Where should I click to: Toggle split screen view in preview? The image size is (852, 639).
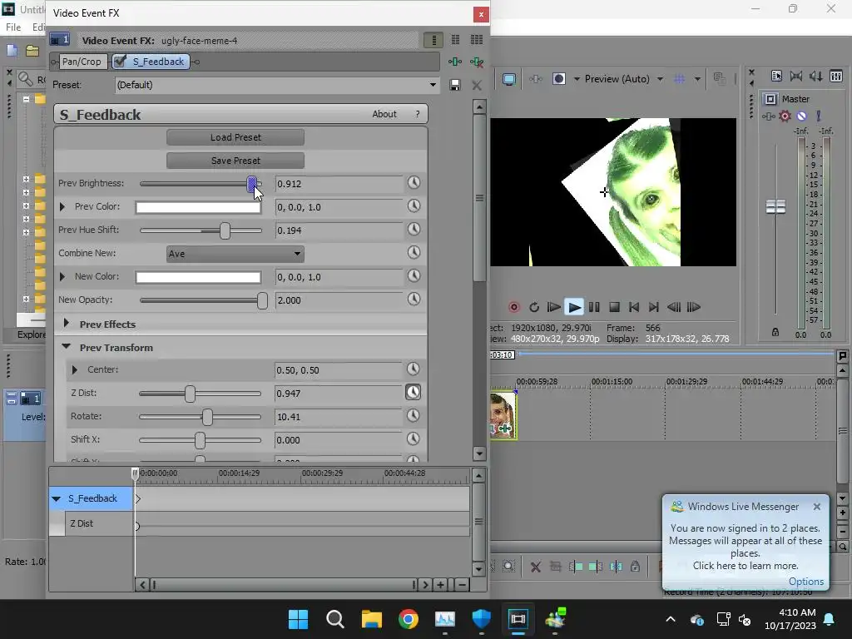pos(558,79)
